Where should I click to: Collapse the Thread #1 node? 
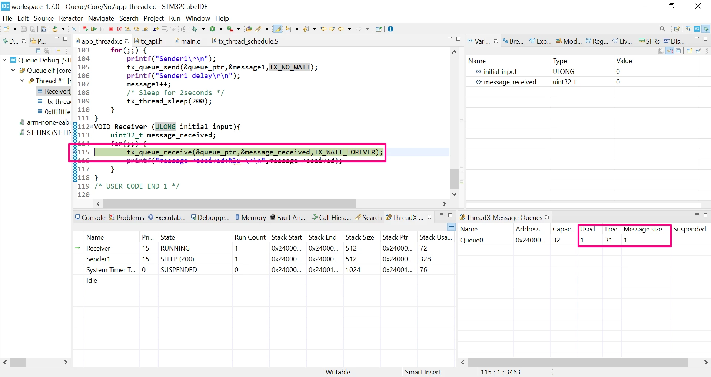22,81
